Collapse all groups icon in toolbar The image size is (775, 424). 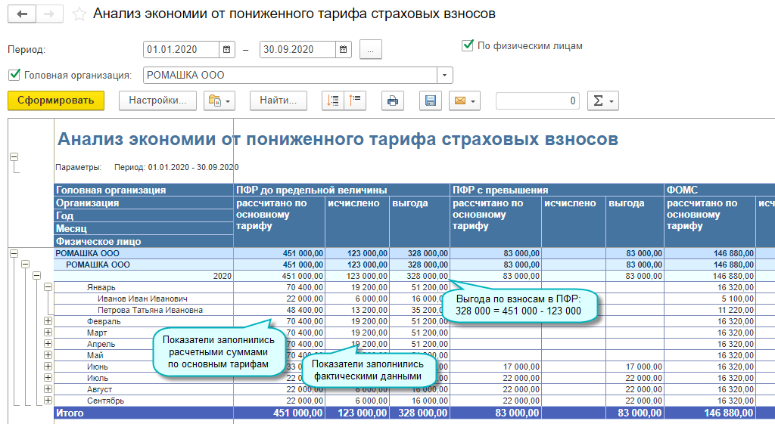(x=355, y=101)
